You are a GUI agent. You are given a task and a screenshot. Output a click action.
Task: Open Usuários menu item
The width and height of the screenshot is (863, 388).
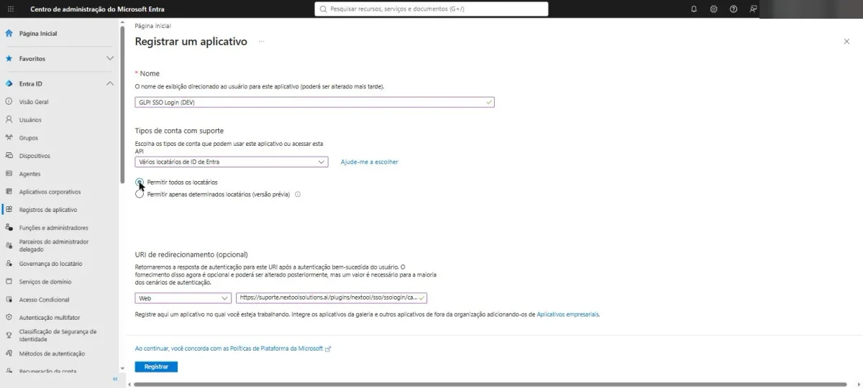[30, 120]
